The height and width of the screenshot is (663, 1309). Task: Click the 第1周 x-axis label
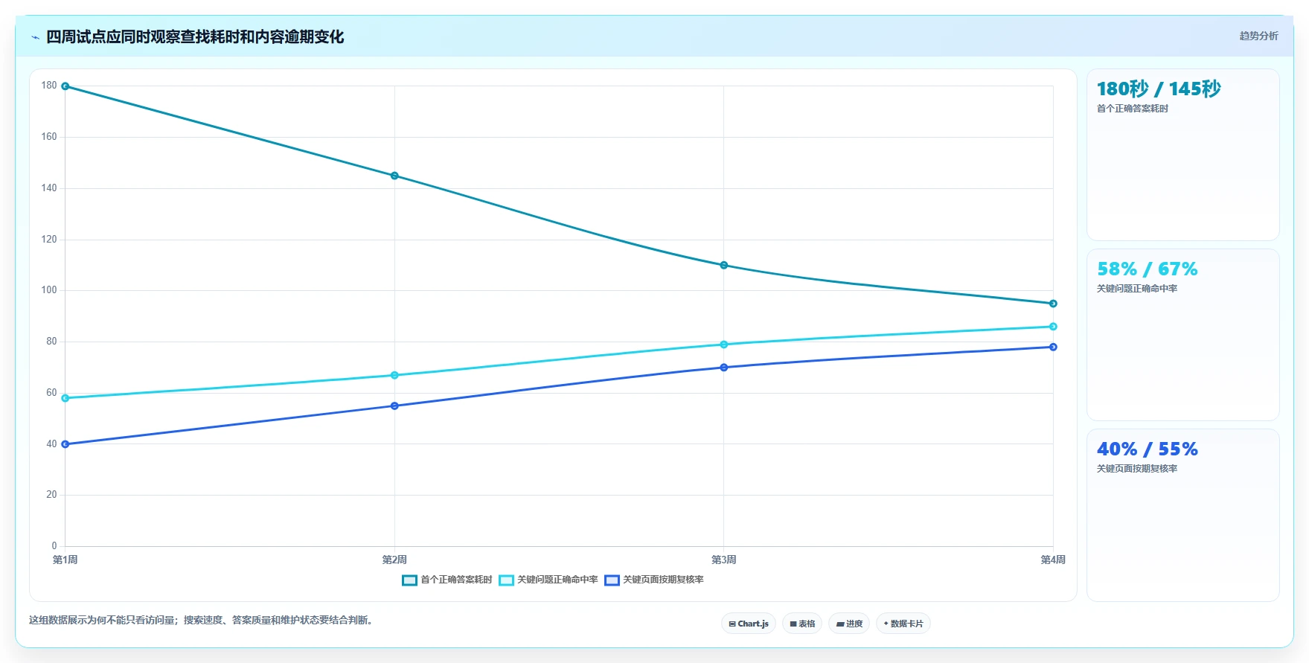(x=65, y=560)
